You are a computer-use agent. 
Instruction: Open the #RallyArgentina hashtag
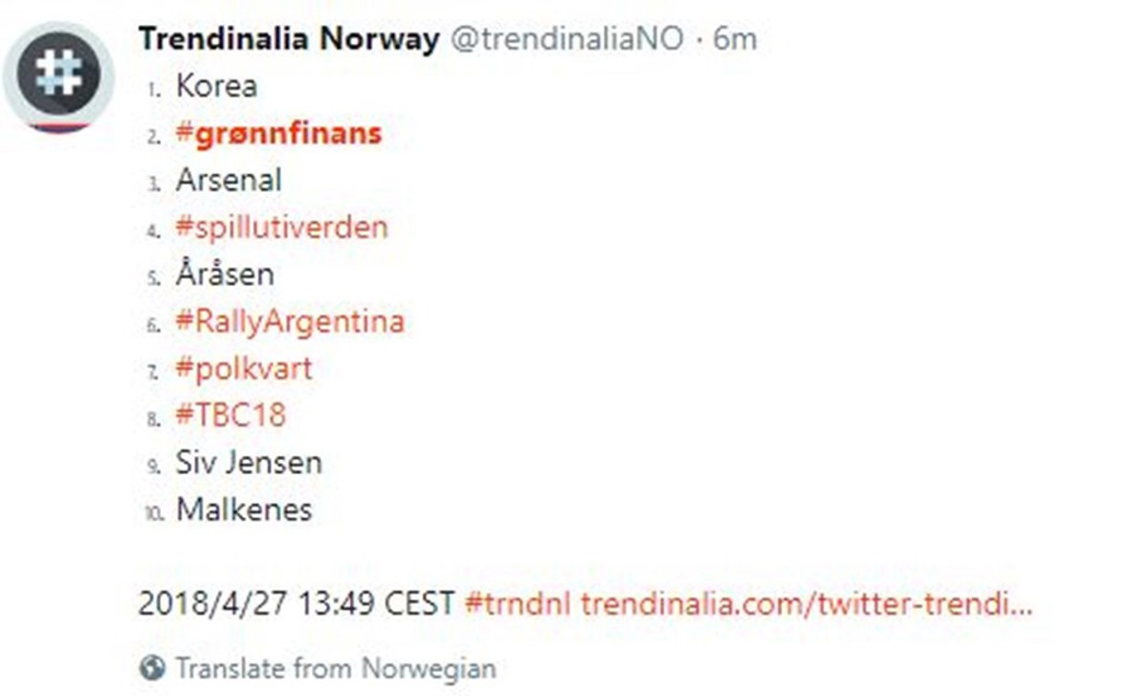[289, 321]
